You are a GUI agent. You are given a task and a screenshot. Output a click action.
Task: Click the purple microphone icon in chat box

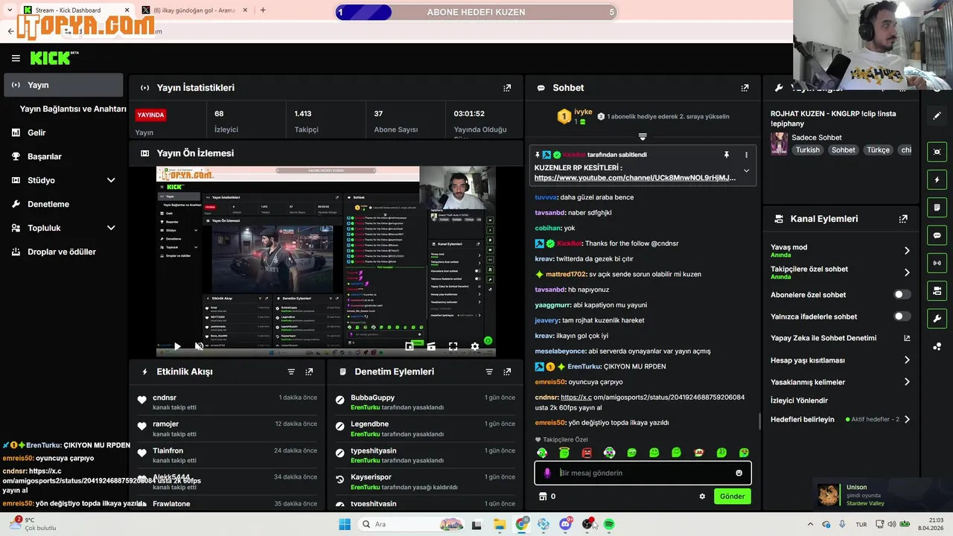coord(547,473)
